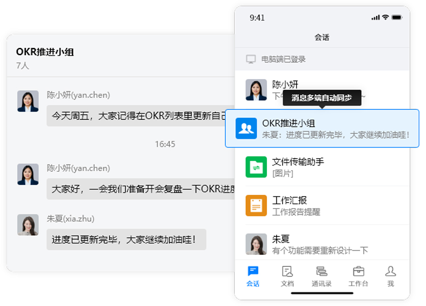The height and width of the screenshot is (306, 426).
Task: Click the cellular signal icon
Action: 375,17
